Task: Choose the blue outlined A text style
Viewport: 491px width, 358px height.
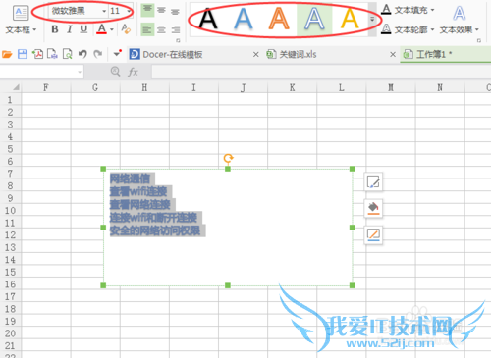Action: point(314,19)
